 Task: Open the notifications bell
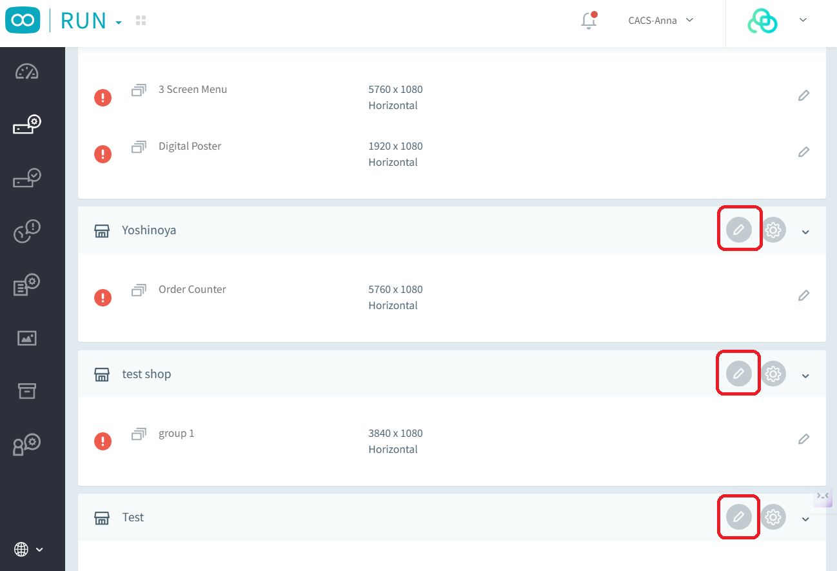click(x=588, y=21)
